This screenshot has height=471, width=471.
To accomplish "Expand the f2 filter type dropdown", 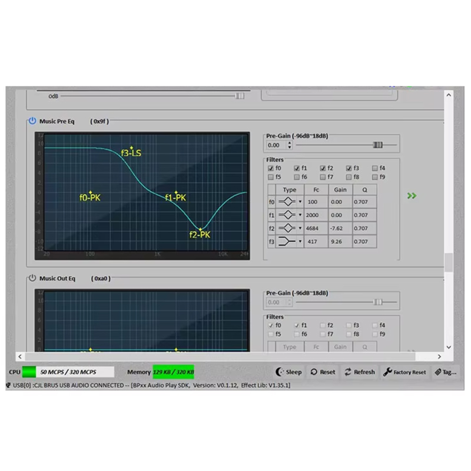I will pos(300,228).
